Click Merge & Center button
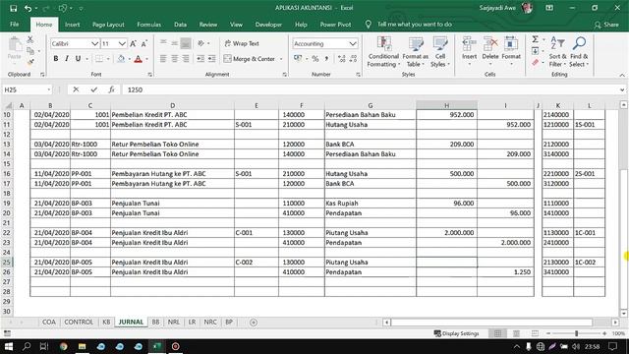The image size is (629, 354). (x=249, y=59)
